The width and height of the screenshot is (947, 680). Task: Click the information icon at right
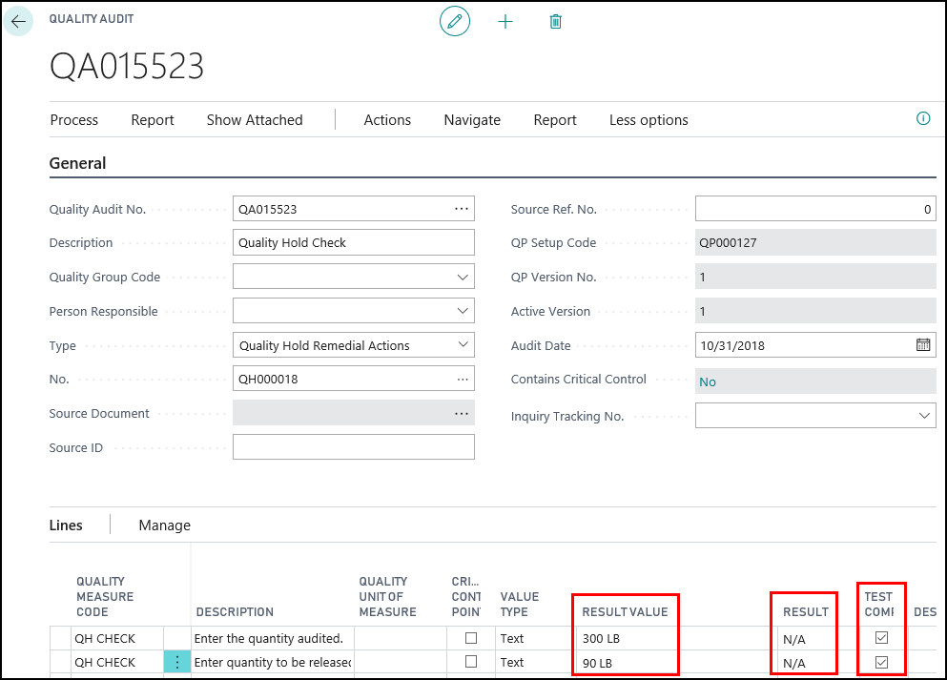pos(922,119)
